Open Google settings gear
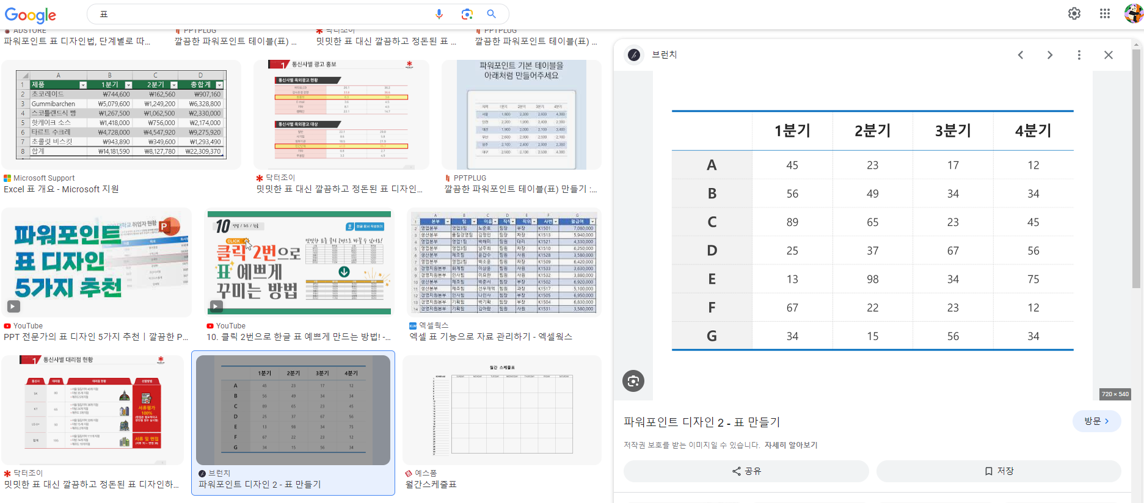Image resolution: width=1144 pixels, height=503 pixels. [x=1074, y=13]
